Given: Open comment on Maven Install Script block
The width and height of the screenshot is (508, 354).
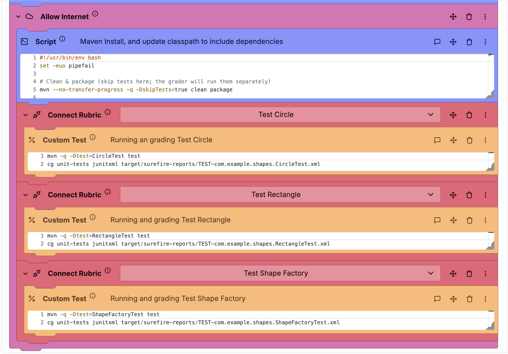Looking at the screenshot, I should [437, 42].
